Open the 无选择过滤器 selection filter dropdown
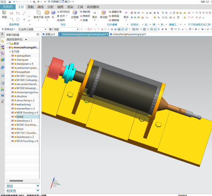The image size is (212, 196). [x=33, y=29]
